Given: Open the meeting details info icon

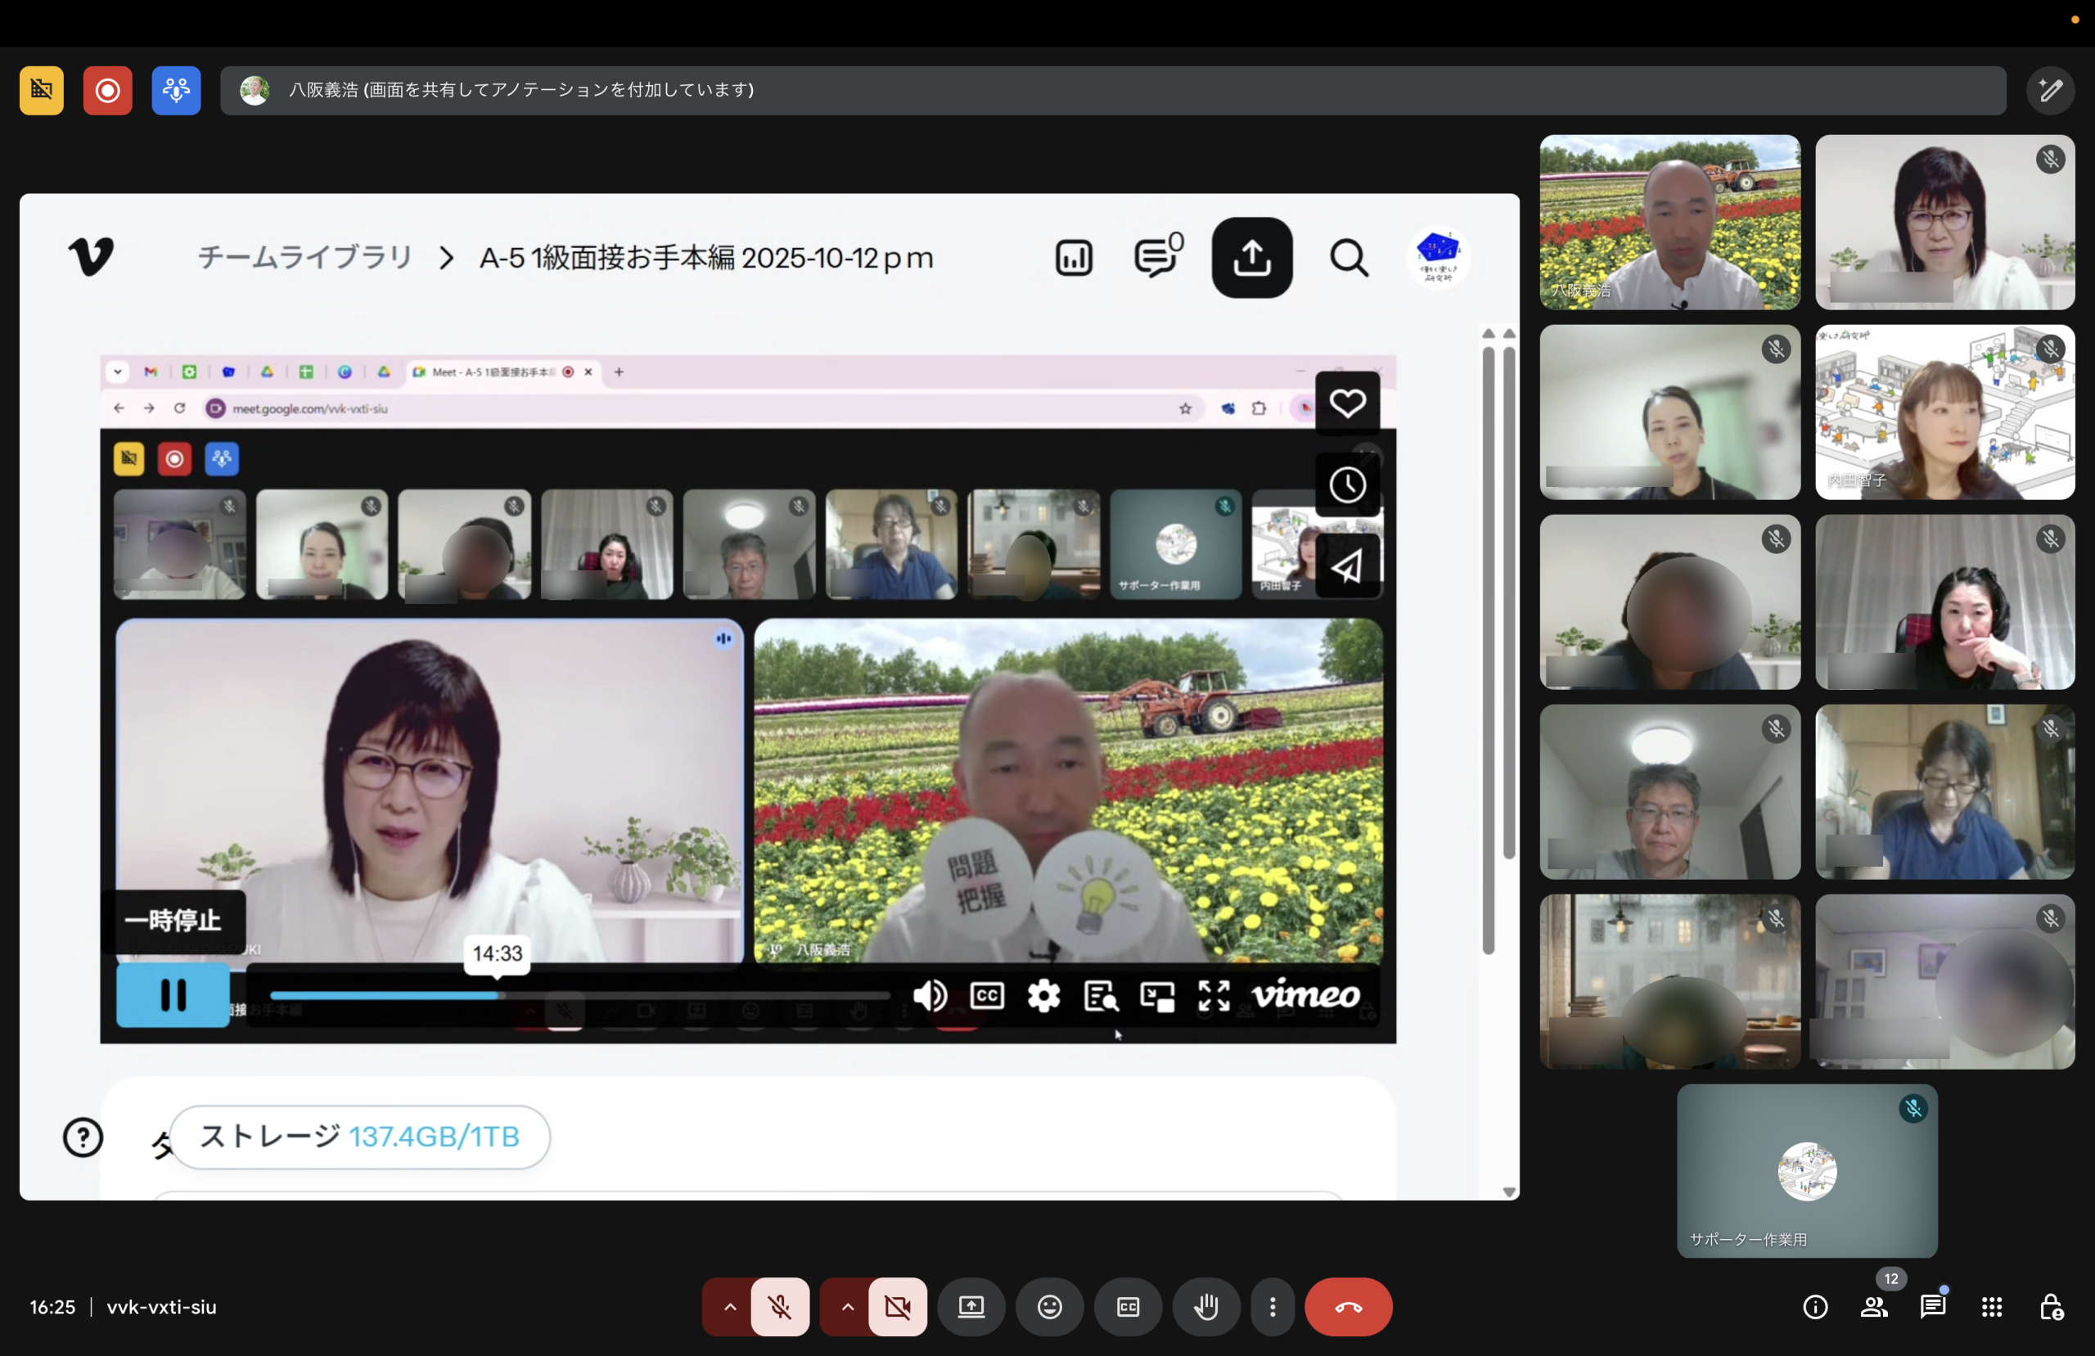Looking at the screenshot, I should tap(1815, 1307).
